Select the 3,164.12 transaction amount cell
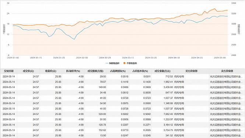Viewport: 245px width, 138px height. (168, 125)
